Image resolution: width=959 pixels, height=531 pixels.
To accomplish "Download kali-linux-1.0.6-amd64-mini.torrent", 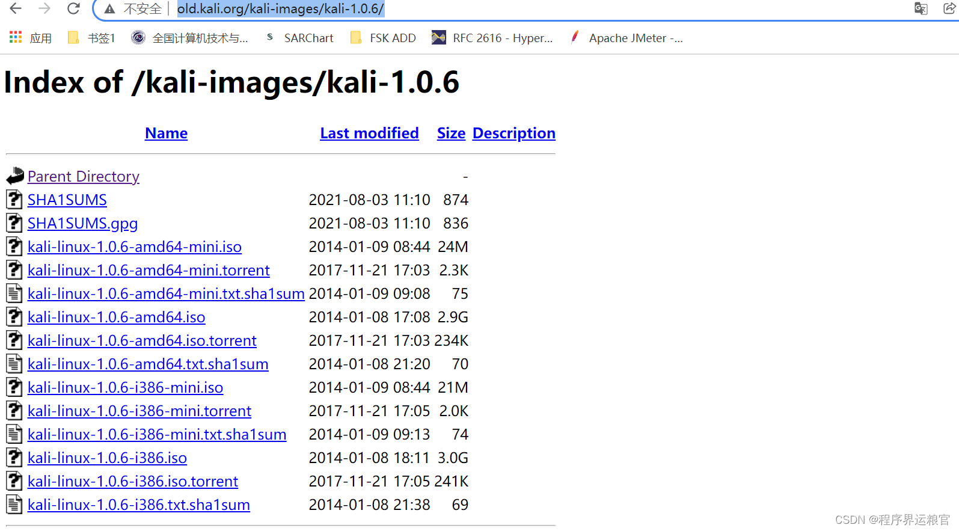I will click(x=149, y=270).
